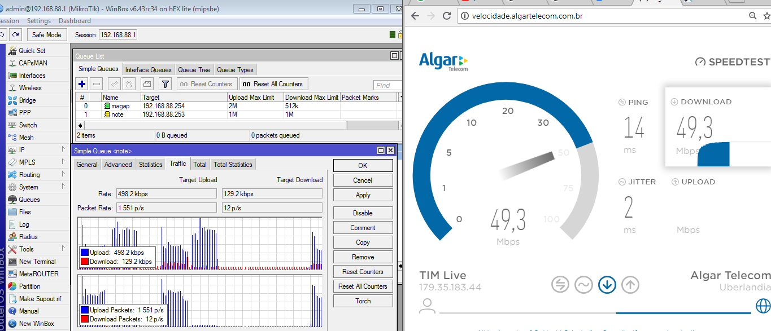Image resolution: width=771 pixels, height=331 pixels.
Task: Expand the MPLS submenu
Action: click(63, 162)
